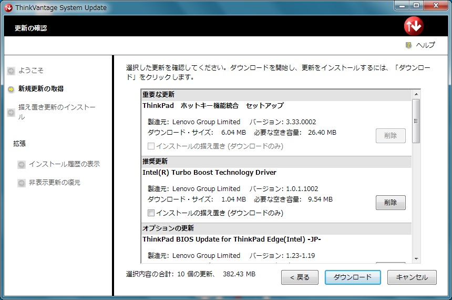Screen dimensions: 452x300
Task: Open the ヘルプ help link
Action: [426, 45]
